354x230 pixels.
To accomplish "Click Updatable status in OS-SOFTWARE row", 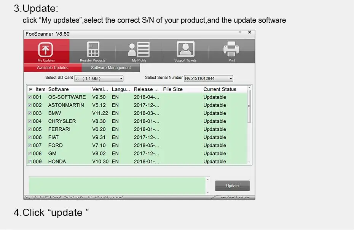I will (x=215, y=97).
